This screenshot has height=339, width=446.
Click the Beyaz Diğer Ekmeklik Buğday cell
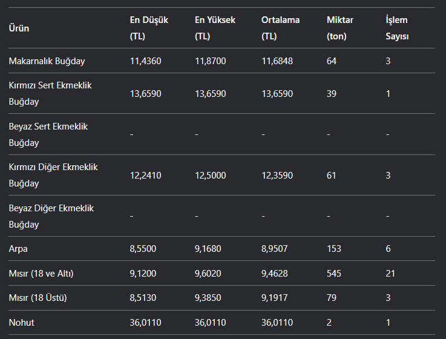51,216
